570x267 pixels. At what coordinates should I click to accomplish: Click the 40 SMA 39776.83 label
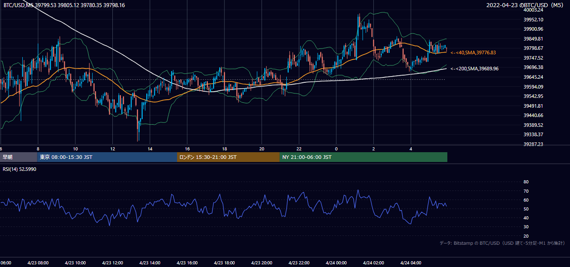pyautogui.click(x=473, y=53)
